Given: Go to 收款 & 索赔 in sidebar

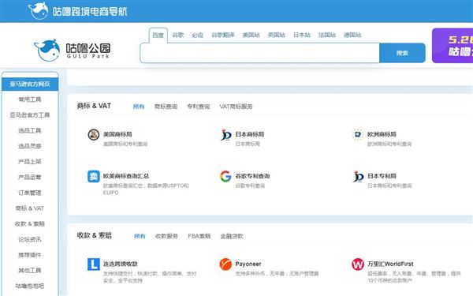Looking at the screenshot, I should tap(30, 224).
